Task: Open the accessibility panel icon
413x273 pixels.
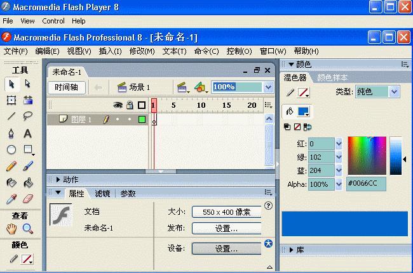Action: (x=268, y=243)
